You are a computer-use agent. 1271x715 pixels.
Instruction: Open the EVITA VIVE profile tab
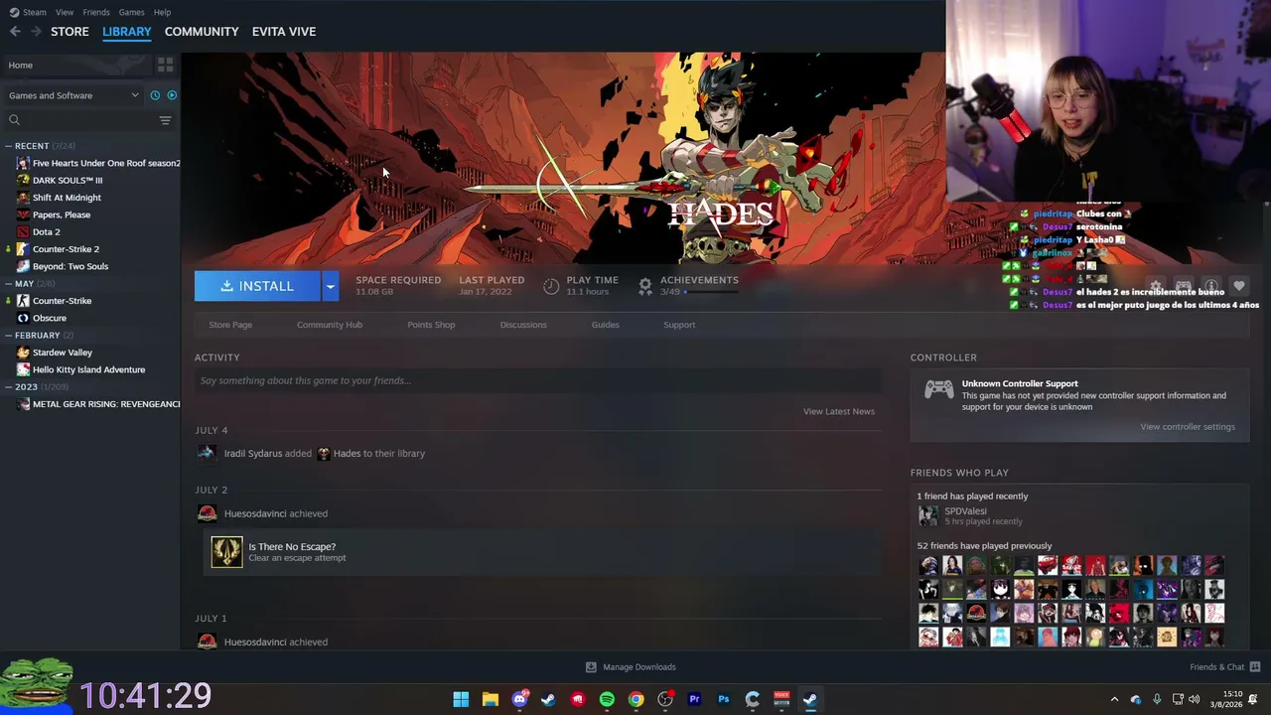pyautogui.click(x=284, y=32)
